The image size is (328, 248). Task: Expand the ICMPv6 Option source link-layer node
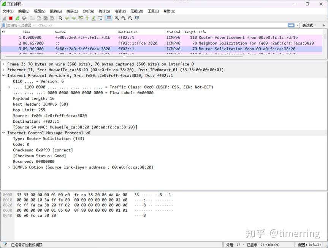click(x=8, y=167)
